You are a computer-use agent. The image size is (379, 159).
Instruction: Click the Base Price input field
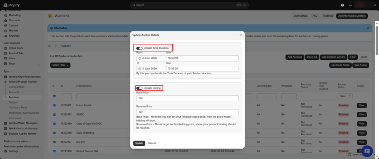[187, 98]
